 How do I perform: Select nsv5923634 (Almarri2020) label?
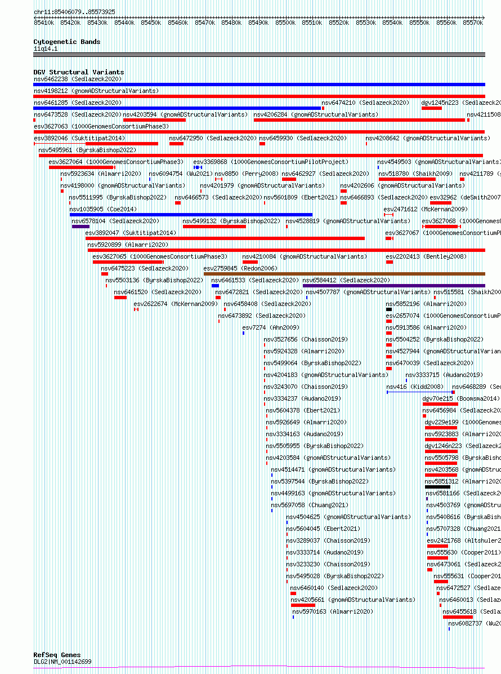(x=100, y=174)
